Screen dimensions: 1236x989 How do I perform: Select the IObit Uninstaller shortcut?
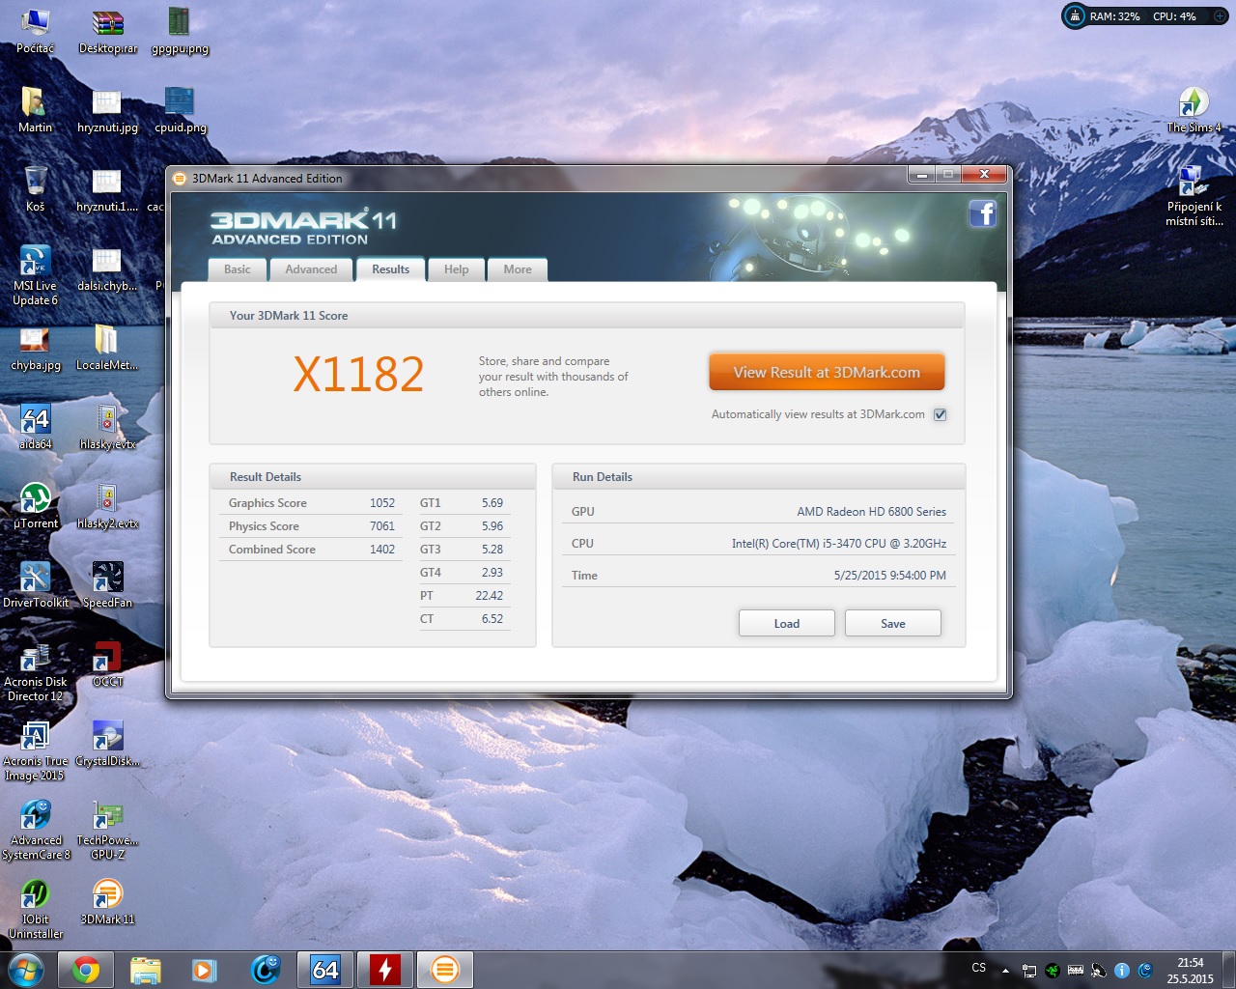36,910
